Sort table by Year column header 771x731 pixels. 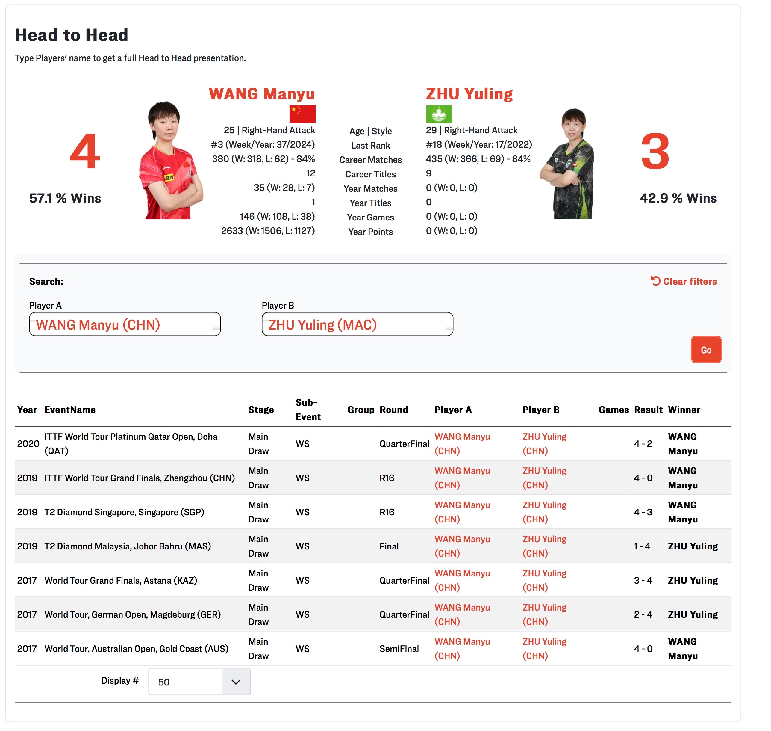pyautogui.click(x=27, y=410)
